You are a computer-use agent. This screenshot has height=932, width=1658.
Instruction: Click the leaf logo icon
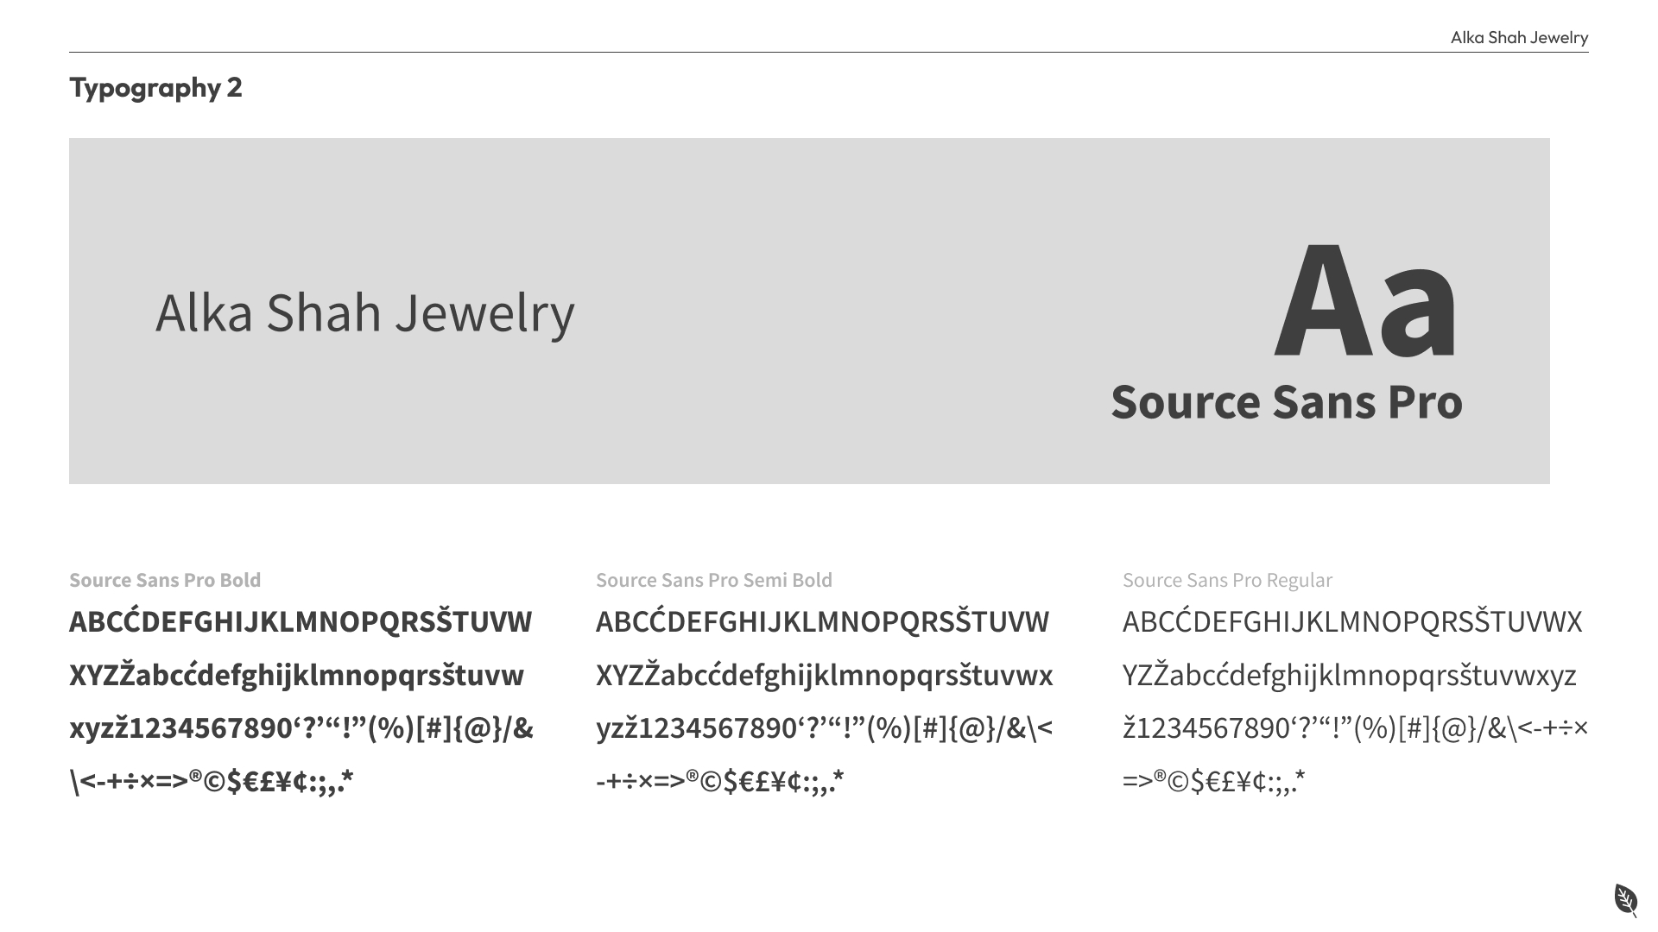pos(1625,900)
